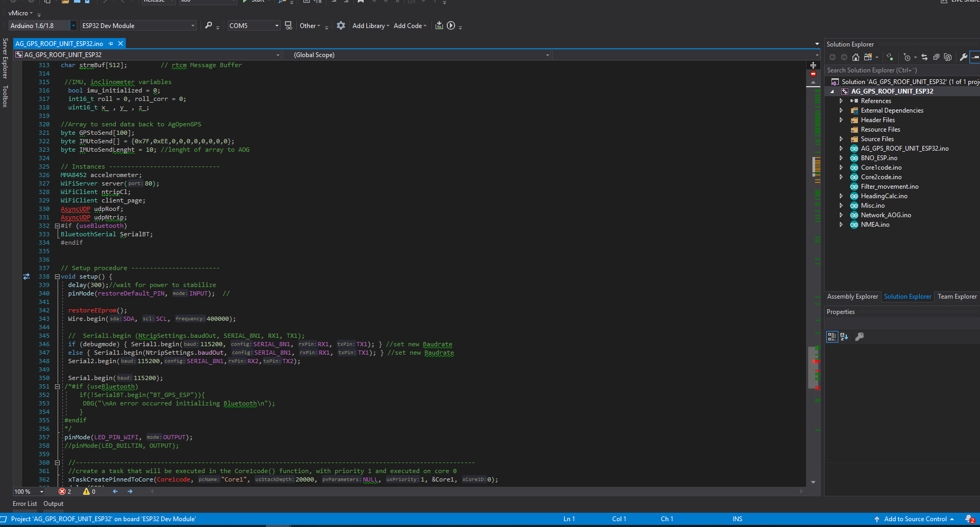980x527 pixels.
Task: Click the Solution Explorer refresh status icon
Action: pyautogui.click(x=890, y=57)
